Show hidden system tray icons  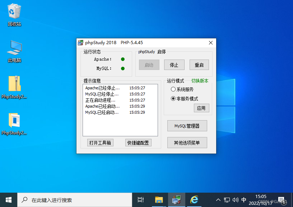[218, 200]
